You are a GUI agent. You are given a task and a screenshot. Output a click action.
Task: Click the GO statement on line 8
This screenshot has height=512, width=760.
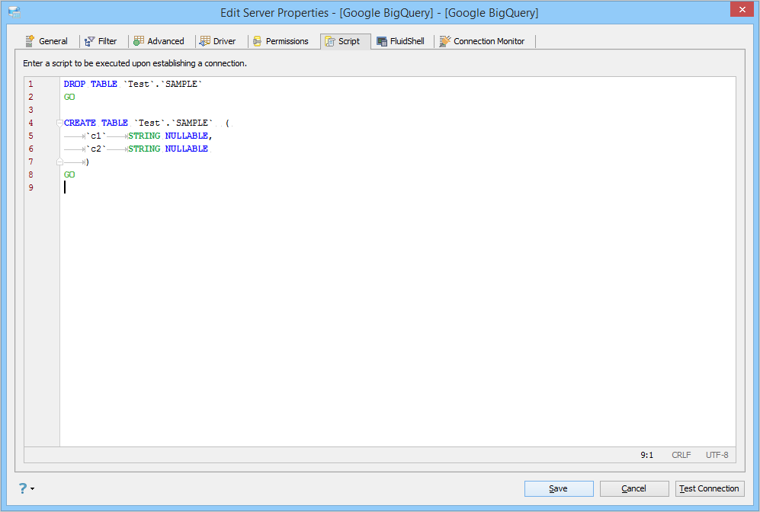(x=69, y=174)
